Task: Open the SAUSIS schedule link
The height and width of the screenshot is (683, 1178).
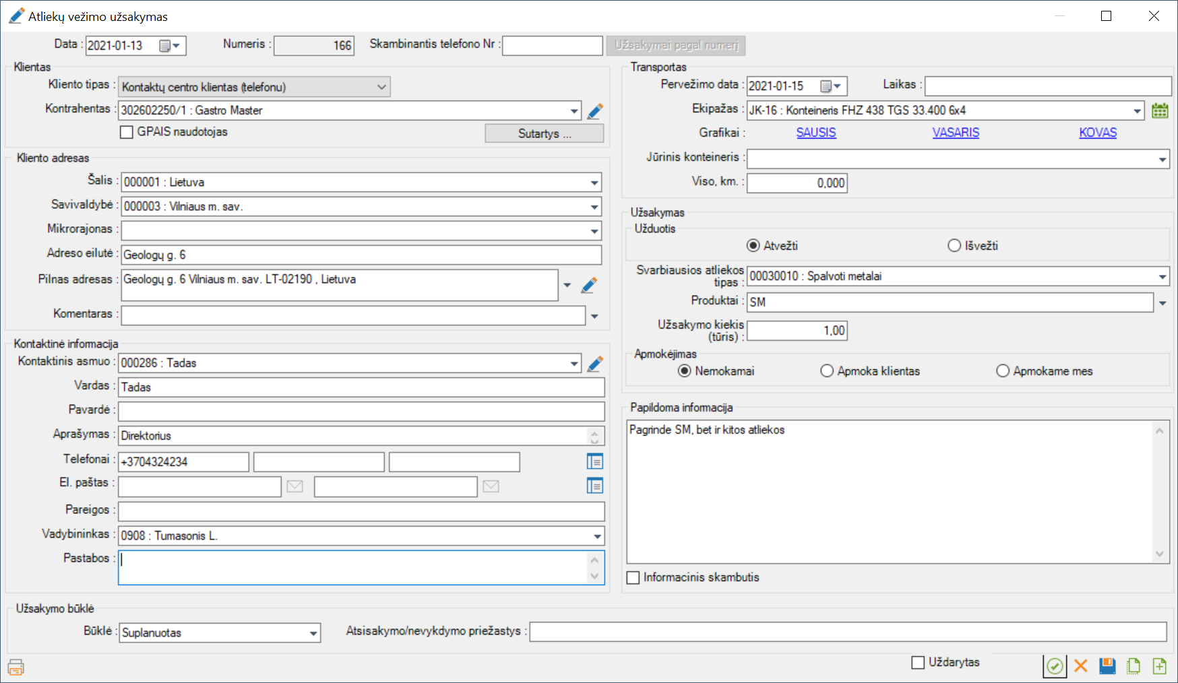Action: pyautogui.click(x=816, y=133)
